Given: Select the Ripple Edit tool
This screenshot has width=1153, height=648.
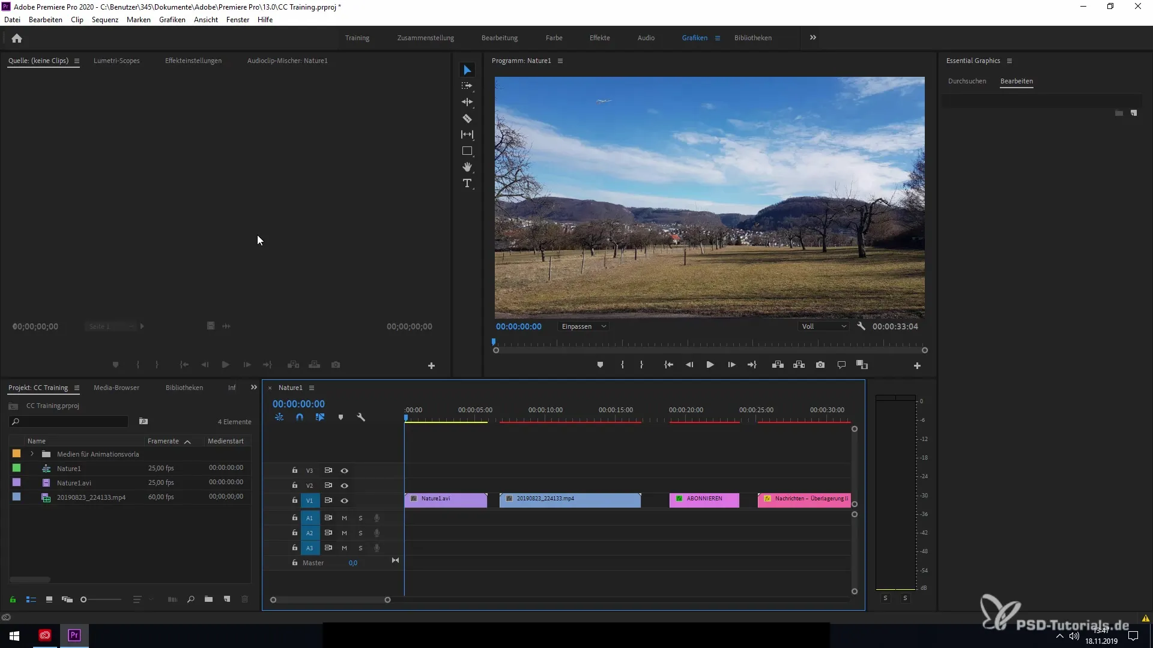Looking at the screenshot, I should [467, 102].
